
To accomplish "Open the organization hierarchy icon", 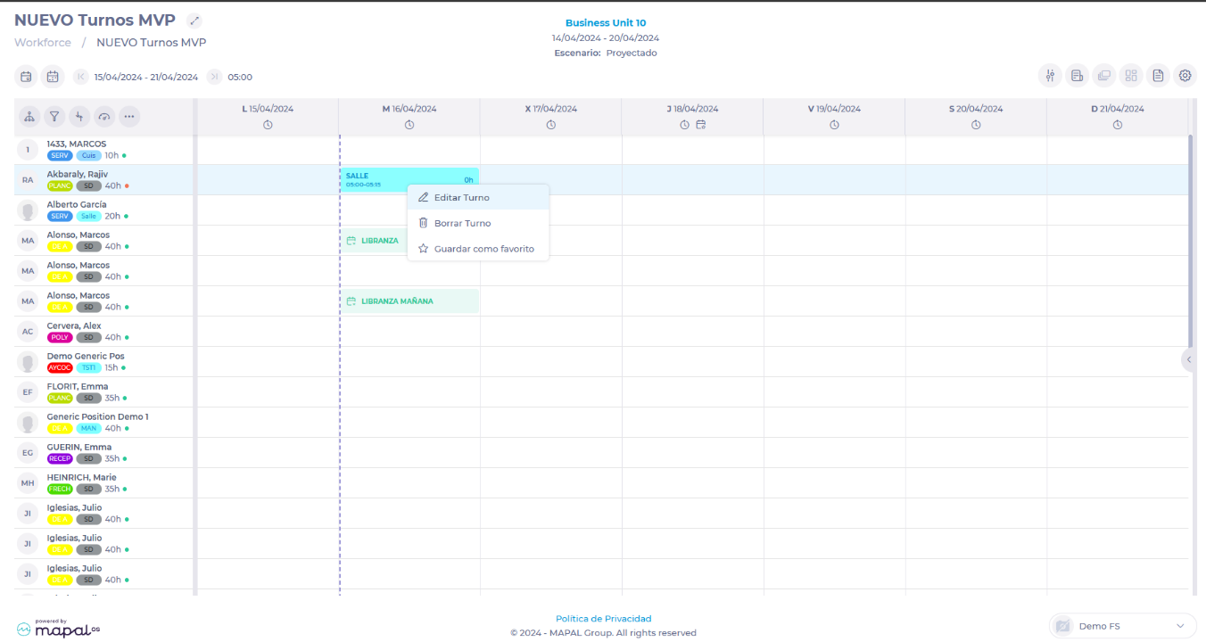I will (29, 117).
